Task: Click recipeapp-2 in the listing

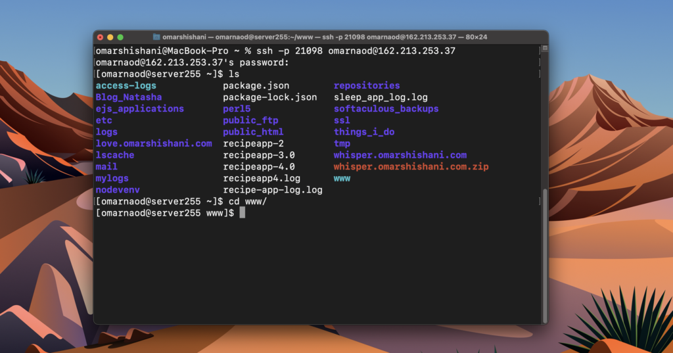Action: pyautogui.click(x=253, y=143)
